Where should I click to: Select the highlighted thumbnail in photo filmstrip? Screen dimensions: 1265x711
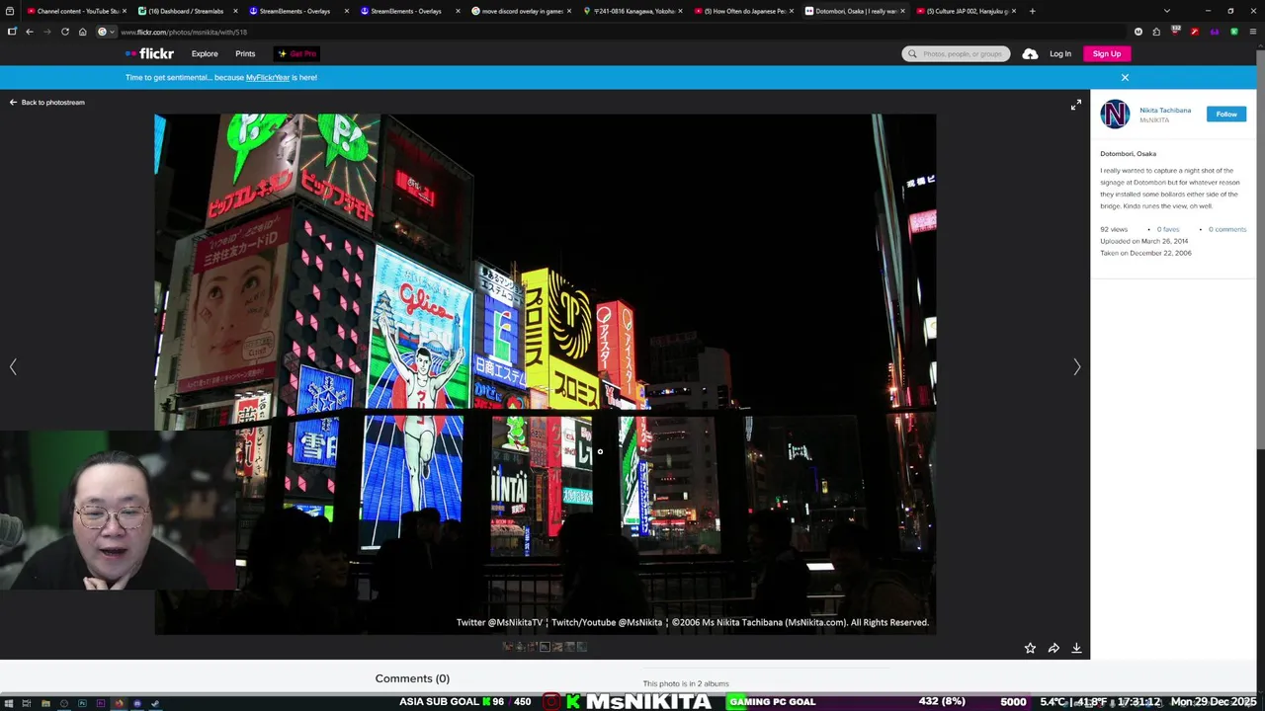pos(545,647)
